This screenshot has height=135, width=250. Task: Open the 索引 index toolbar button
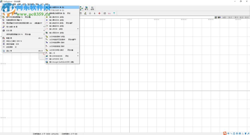86,8
